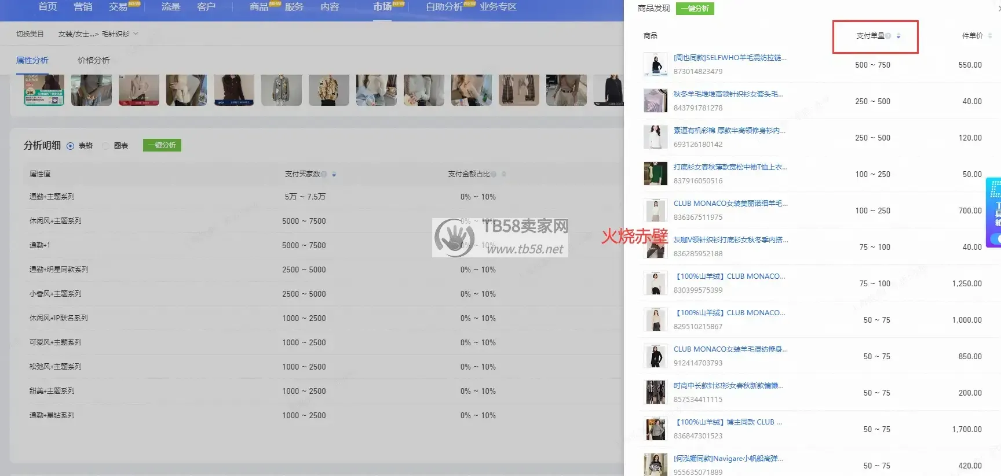Viewport: 1001px width, 476px height.
Task: Open the 交易 menu
Action: point(118,7)
